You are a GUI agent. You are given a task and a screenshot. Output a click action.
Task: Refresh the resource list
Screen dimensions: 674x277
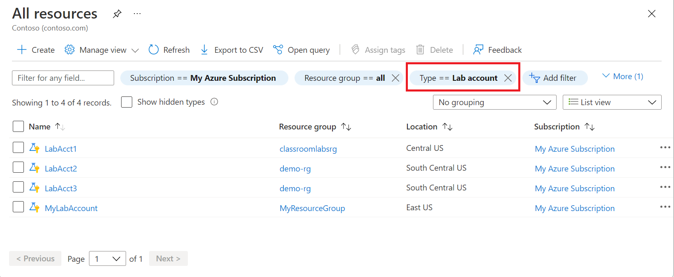coord(169,50)
